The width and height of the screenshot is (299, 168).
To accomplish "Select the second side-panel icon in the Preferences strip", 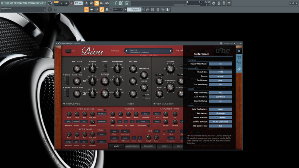I will coord(239,64).
